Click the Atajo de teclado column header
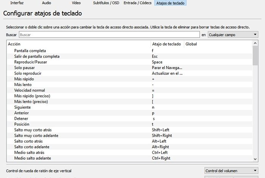 click(167, 44)
